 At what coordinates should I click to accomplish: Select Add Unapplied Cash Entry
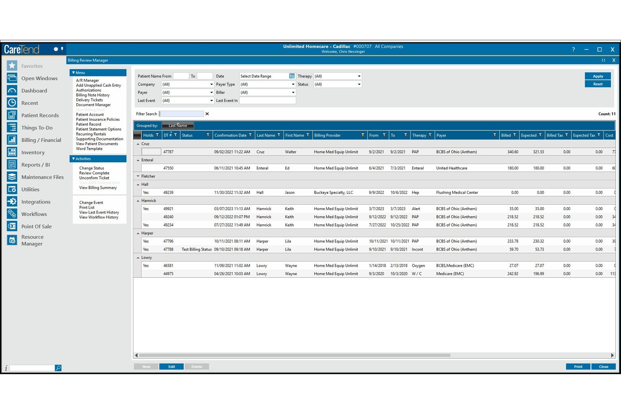pyautogui.click(x=98, y=85)
